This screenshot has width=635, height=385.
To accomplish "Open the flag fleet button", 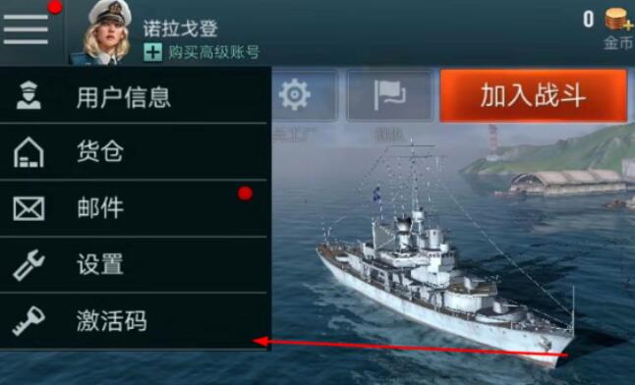I will pos(389,95).
